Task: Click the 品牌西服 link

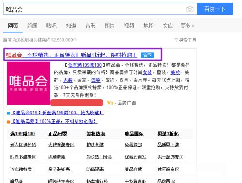Action: (x=166, y=181)
